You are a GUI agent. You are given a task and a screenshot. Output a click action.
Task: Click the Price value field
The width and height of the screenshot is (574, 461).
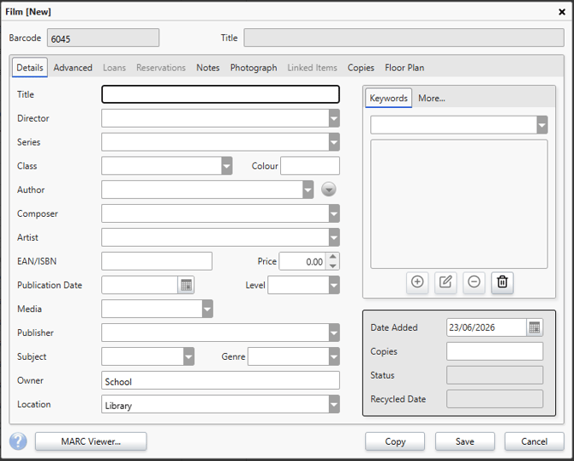click(x=302, y=261)
